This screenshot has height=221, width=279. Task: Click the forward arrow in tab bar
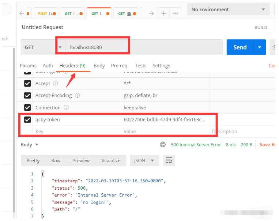(x=151, y=13)
